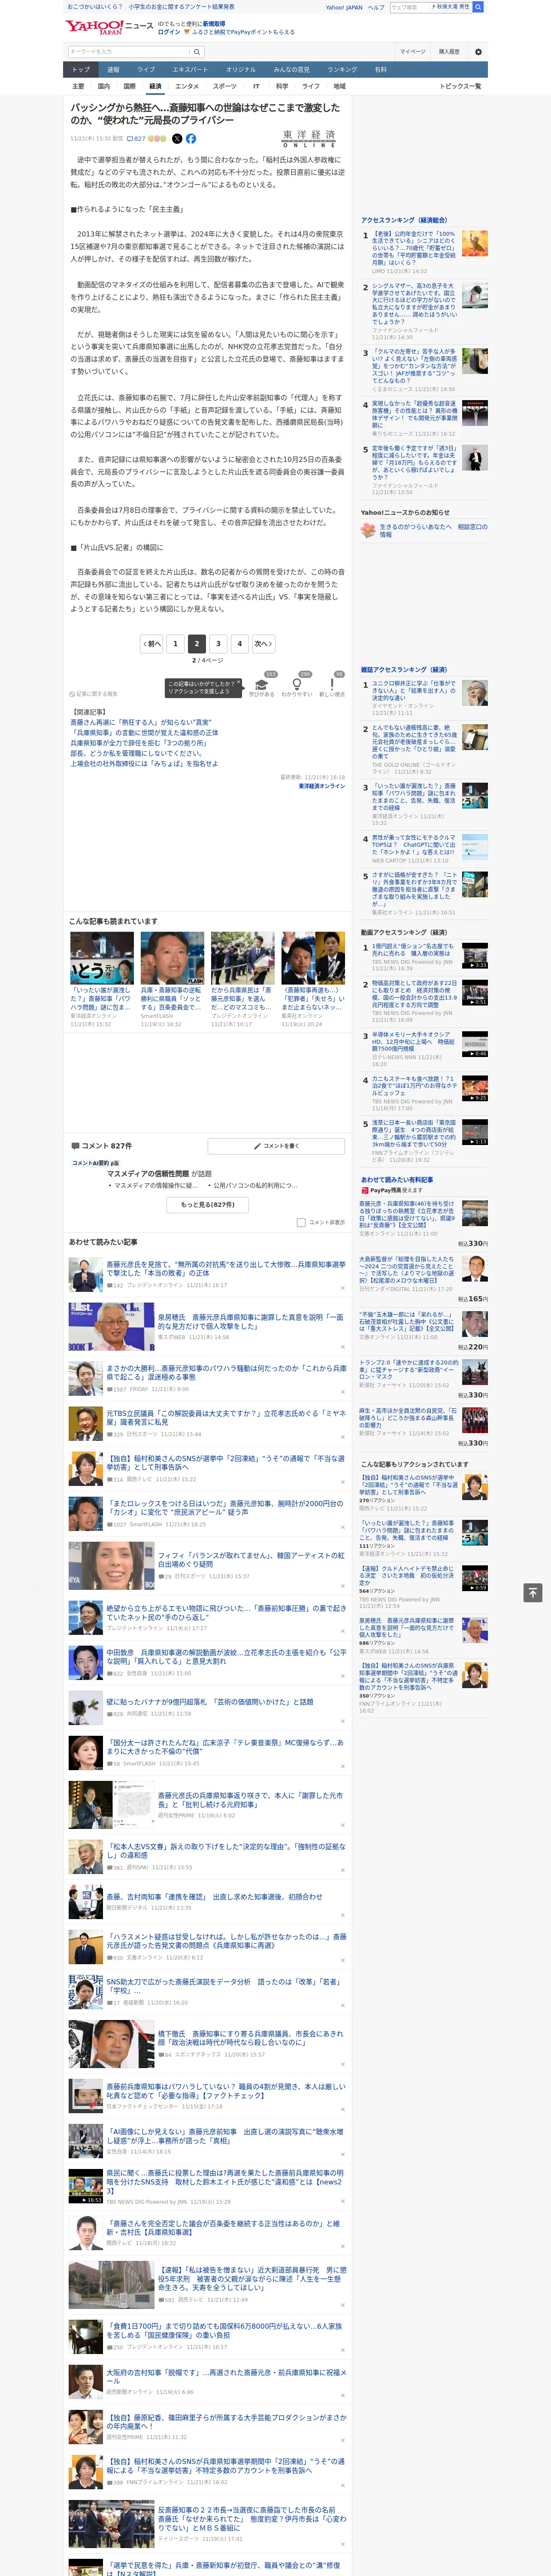Go to page 3 of the article
551x2576 pixels.
pyautogui.click(x=218, y=644)
